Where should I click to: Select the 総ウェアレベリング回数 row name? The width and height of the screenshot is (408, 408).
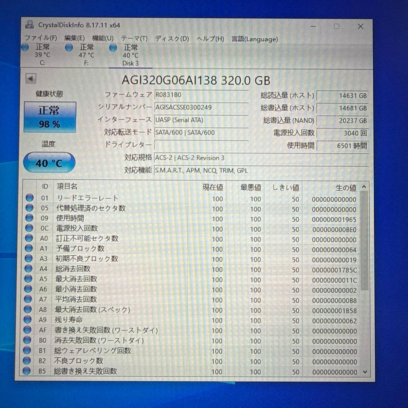pos(93,351)
